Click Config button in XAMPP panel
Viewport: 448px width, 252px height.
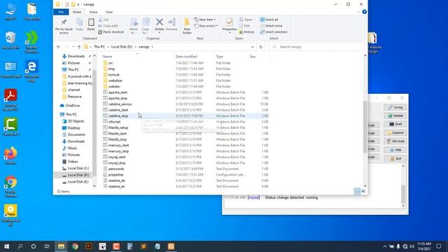(x=395, y=107)
